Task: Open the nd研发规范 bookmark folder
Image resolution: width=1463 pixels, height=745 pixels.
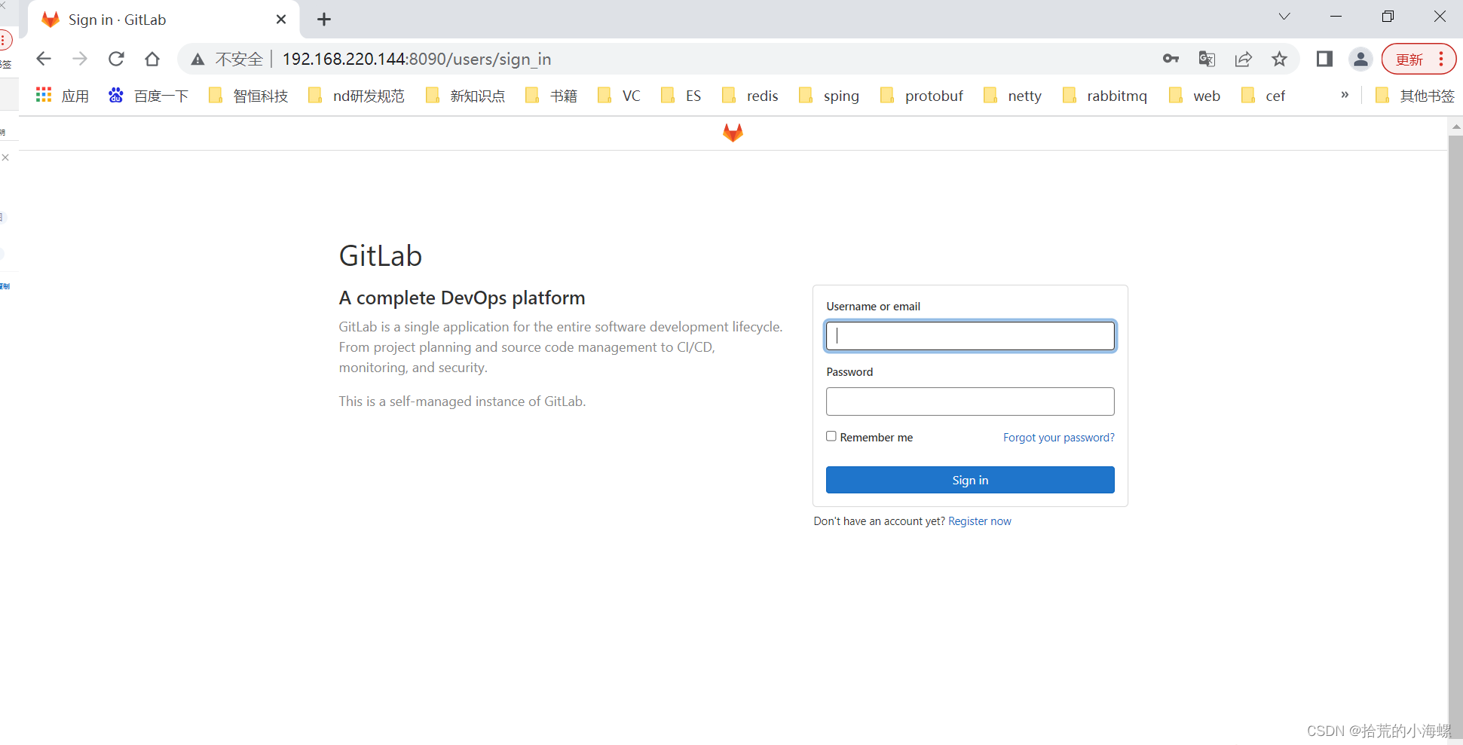Action: (357, 96)
